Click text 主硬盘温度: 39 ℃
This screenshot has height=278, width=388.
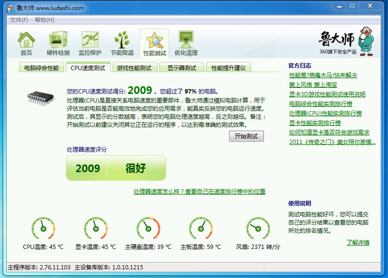tap(148, 247)
